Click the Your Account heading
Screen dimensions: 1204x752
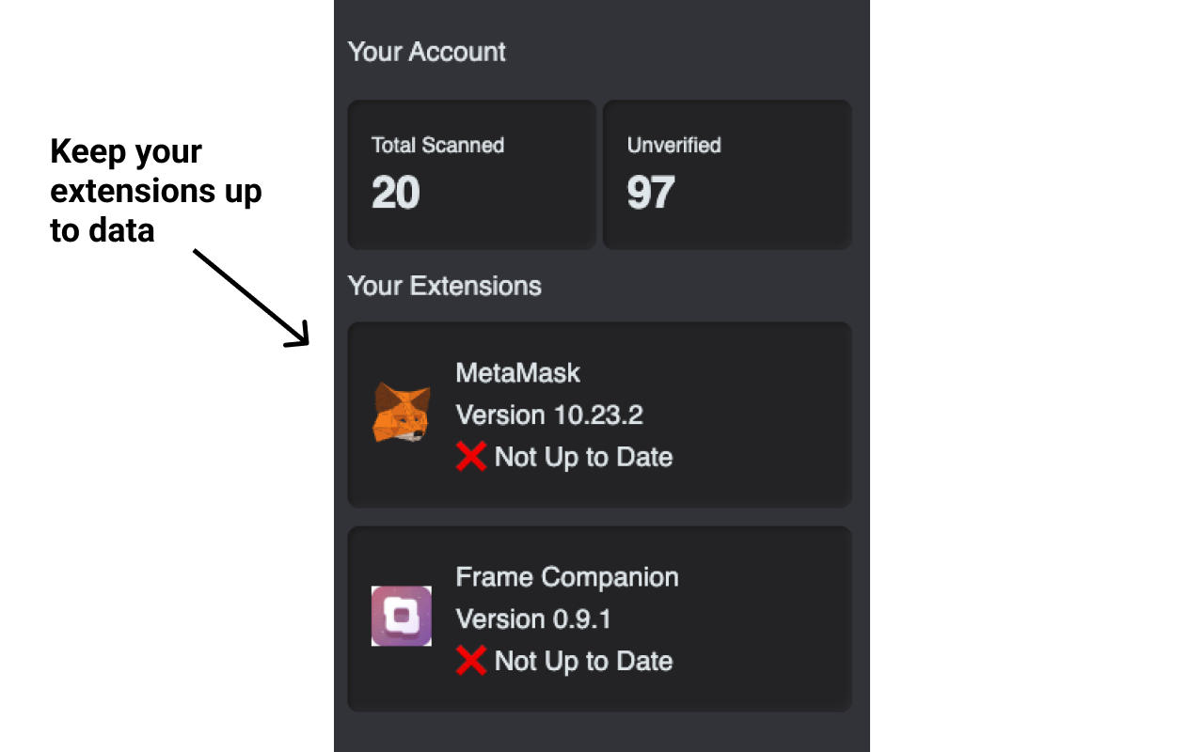pos(427,52)
